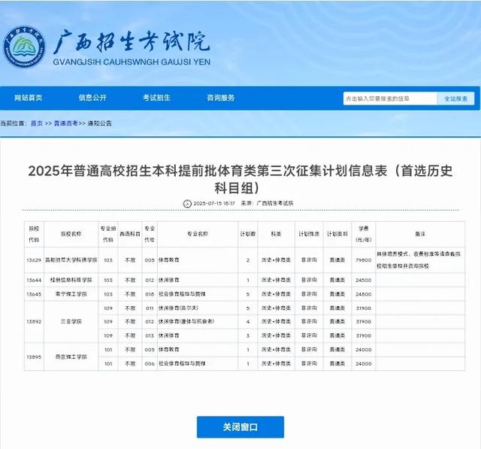Follow the 首页 breadcrumb link
Image resolution: width=481 pixels, height=449 pixels.
[x=37, y=123]
